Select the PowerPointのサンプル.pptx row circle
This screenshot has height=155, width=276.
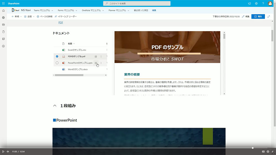57,63
